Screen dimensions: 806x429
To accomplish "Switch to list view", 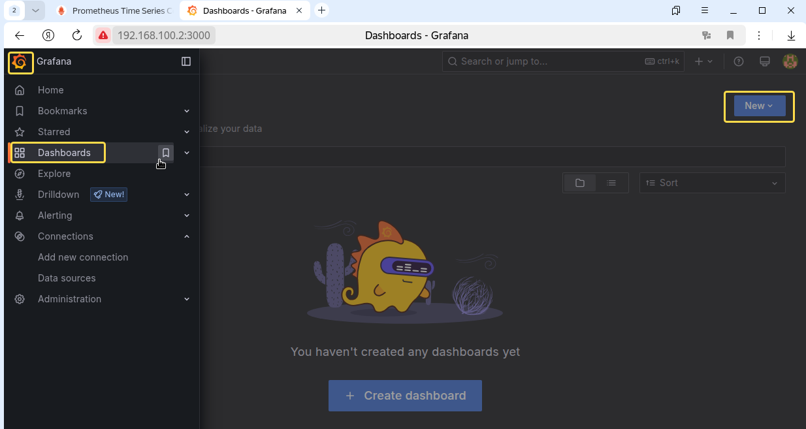I will tap(611, 183).
